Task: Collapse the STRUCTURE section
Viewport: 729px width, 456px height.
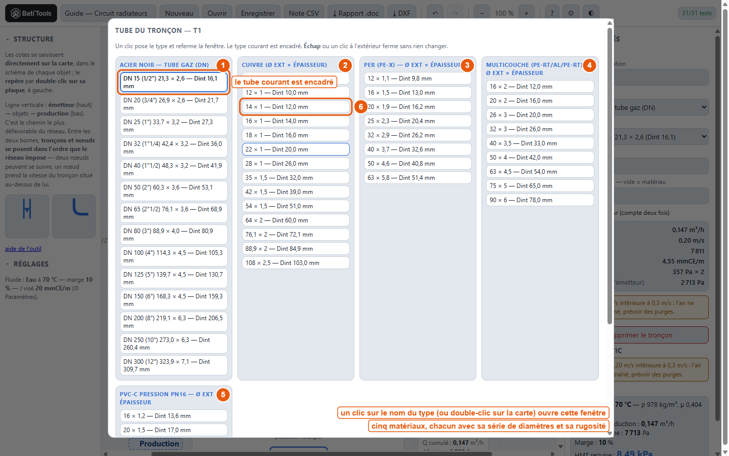Action: point(29,39)
